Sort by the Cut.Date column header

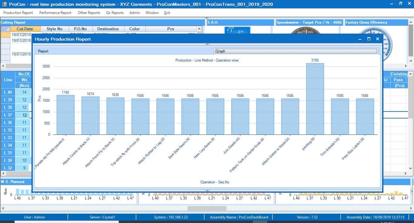click(x=26, y=29)
